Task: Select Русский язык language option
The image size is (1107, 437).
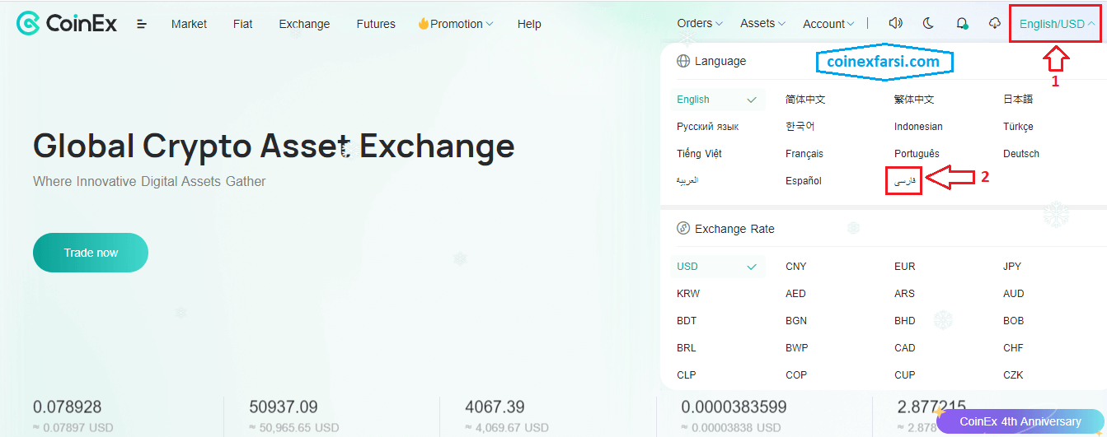Action: [x=707, y=127]
